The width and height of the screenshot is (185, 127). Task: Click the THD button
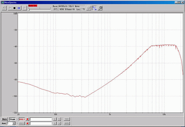coord(66,119)
